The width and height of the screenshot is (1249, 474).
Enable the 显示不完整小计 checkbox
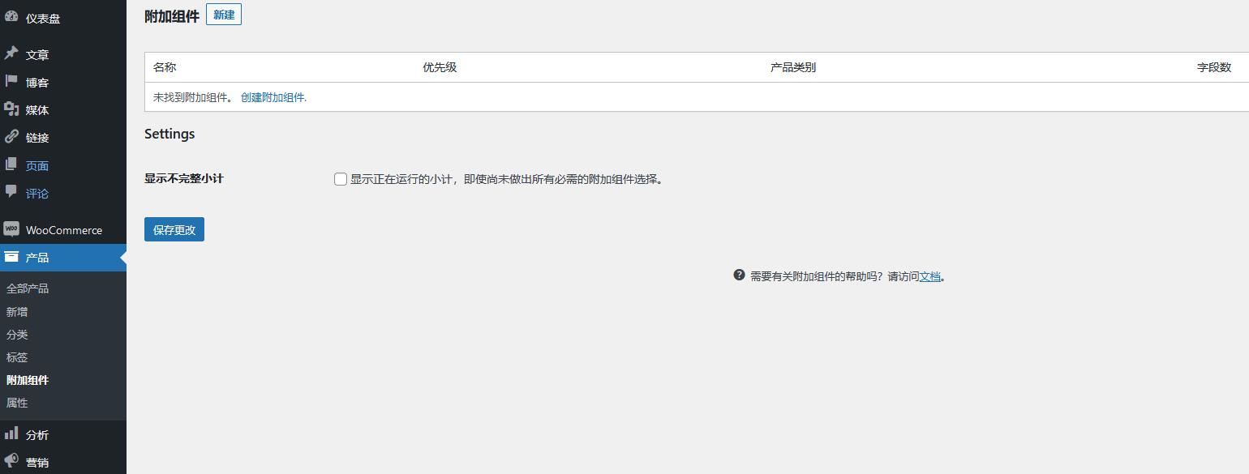(x=341, y=179)
